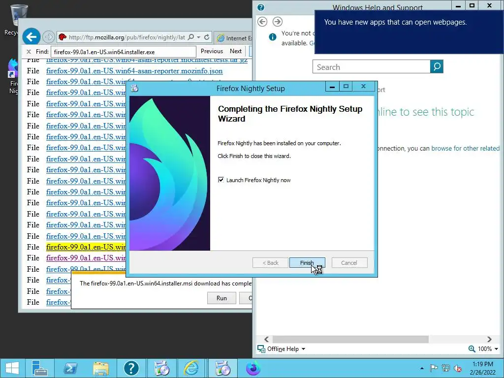Click Previous in Find bar

(212, 51)
